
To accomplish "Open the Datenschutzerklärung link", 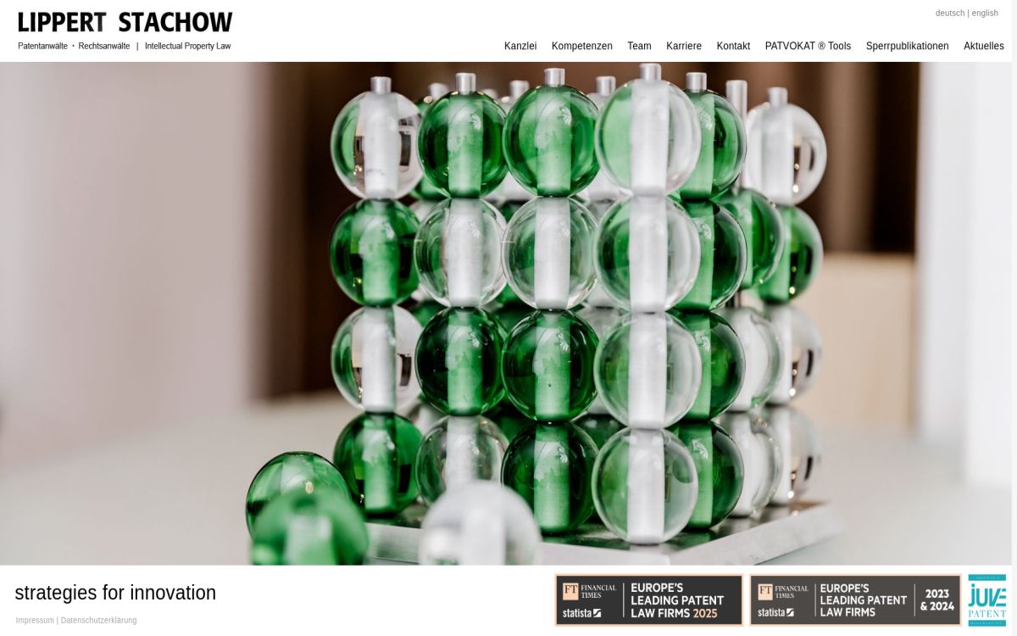I will (98, 620).
